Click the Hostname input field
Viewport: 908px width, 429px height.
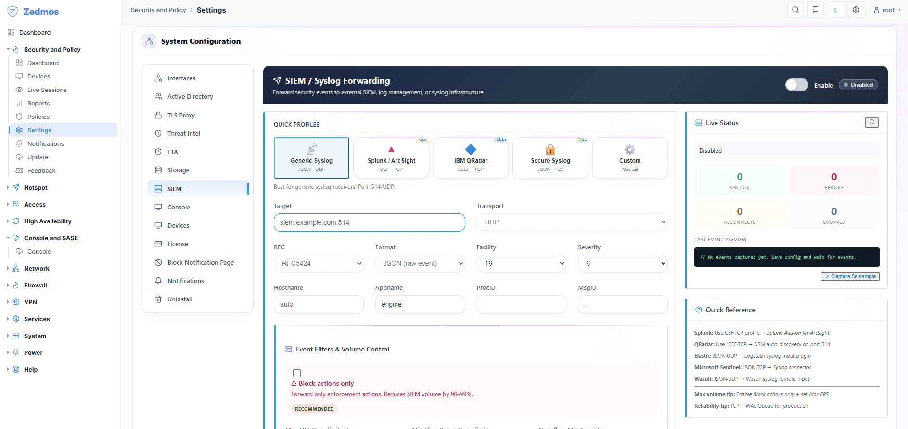(x=319, y=304)
